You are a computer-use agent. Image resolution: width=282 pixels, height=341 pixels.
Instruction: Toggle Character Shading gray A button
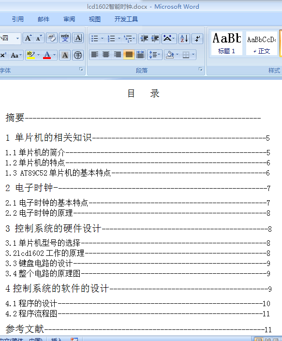tap(65, 55)
